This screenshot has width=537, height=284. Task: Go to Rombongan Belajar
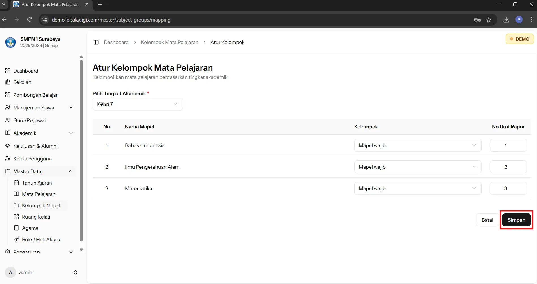(35, 95)
